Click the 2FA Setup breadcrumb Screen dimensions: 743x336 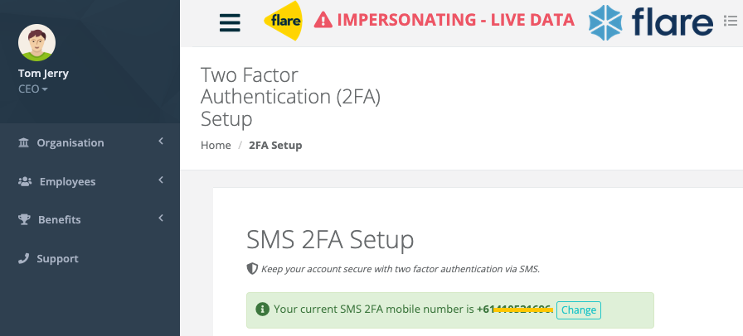click(x=275, y=146)
